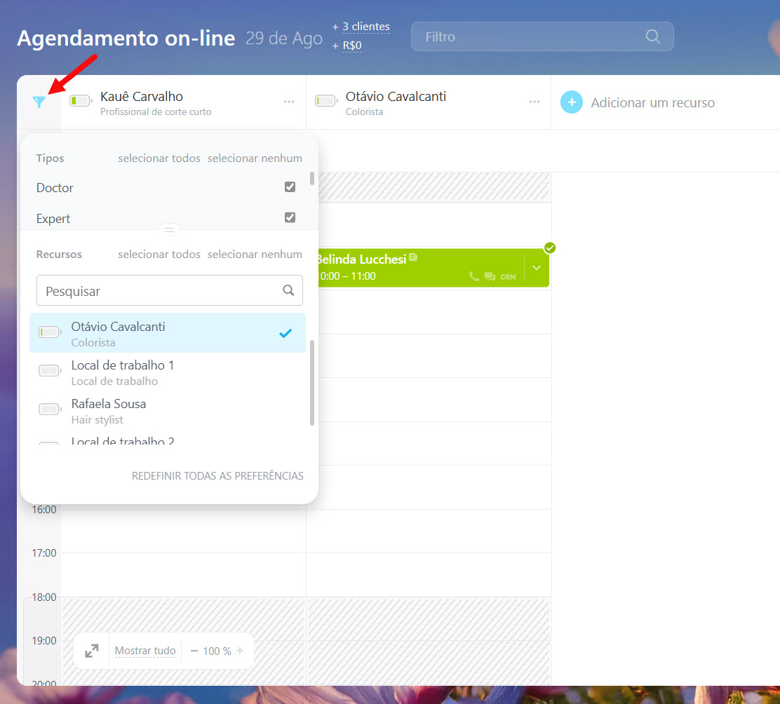Click chat icon on Belinda Lucchesi booking
The height and width of the screenshot is (704, 780).
pos(490,277)
